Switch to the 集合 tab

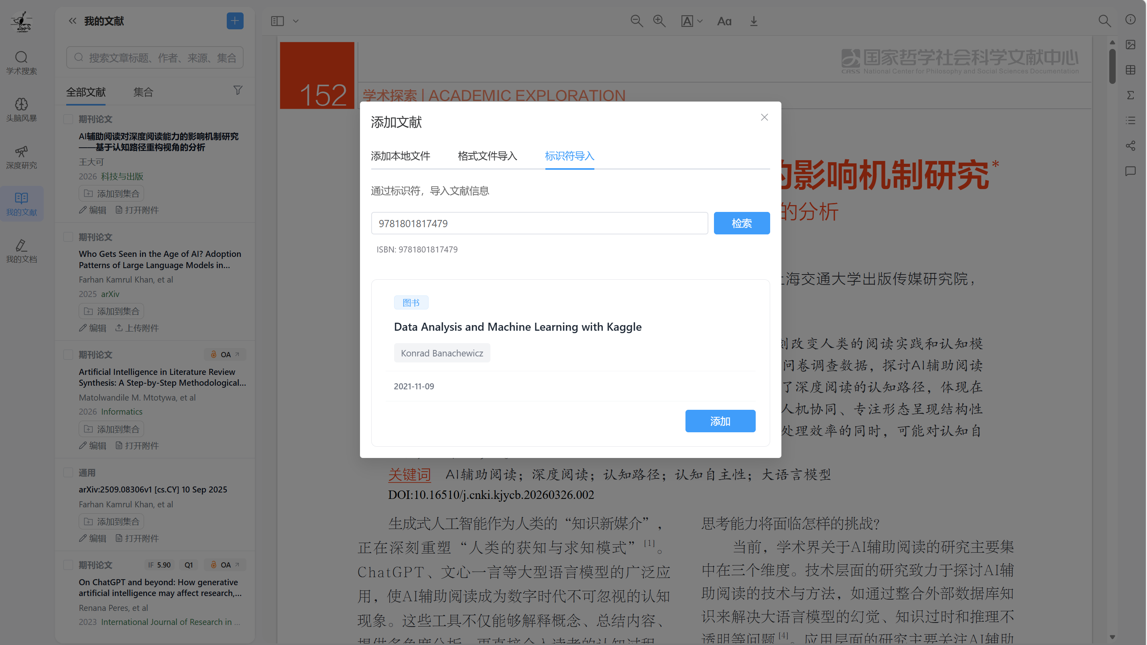coord(143,92)
